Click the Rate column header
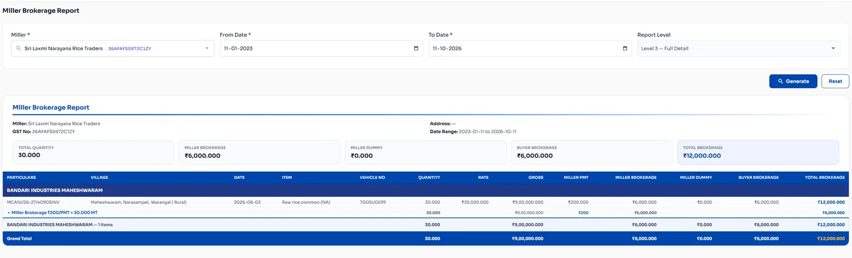The height and width of the screenshot is (258, 852). [x=483, y=178]
